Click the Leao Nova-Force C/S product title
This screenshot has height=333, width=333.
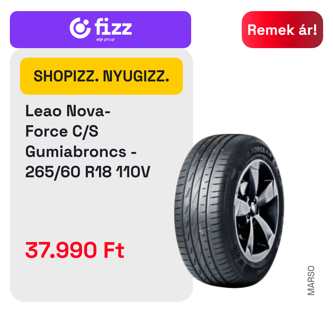pos(68,121)
